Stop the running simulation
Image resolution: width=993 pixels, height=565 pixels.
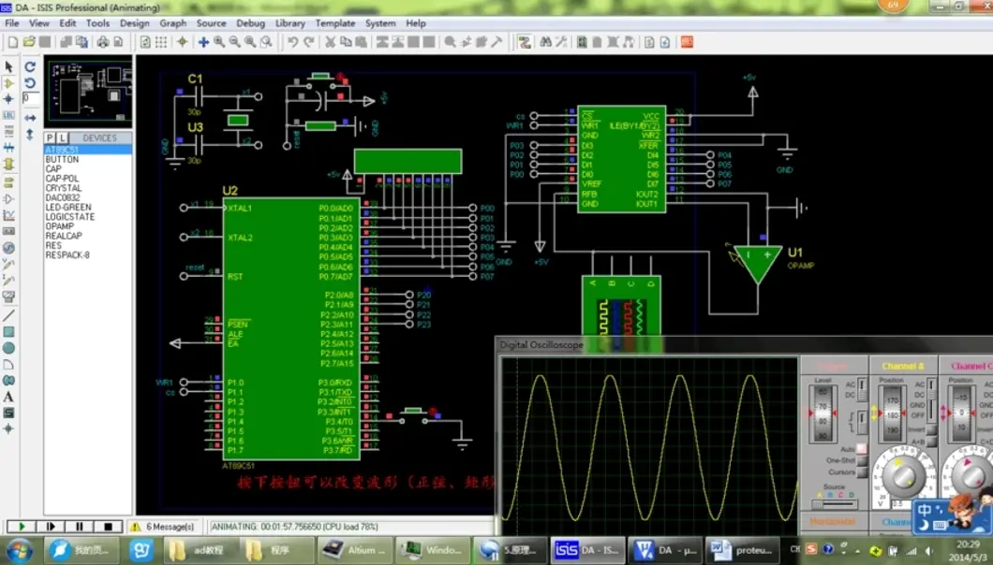[x=109, y=527]
